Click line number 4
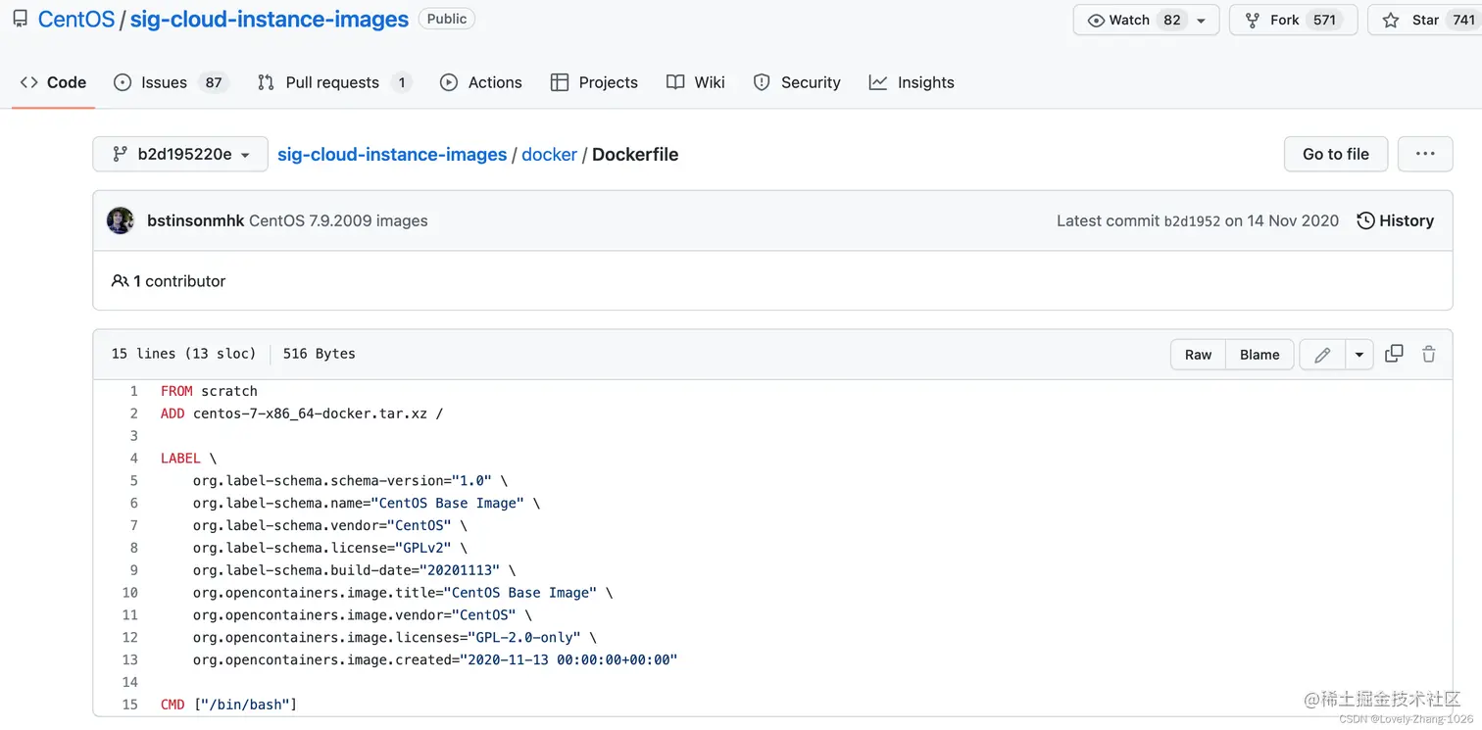The image size is (1482, 730). tap(134, 458)
